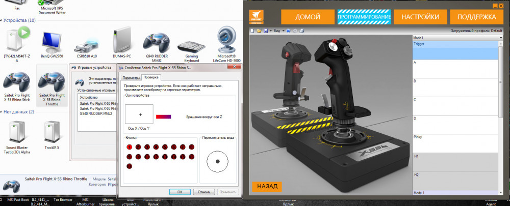This screenshot has height=206, width=510.
Task: Select the Pinky button row
Action: (455, 143)
